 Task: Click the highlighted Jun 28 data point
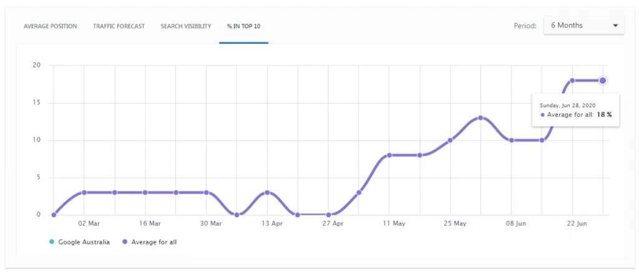pyautogui.click(x=603, y=80)
